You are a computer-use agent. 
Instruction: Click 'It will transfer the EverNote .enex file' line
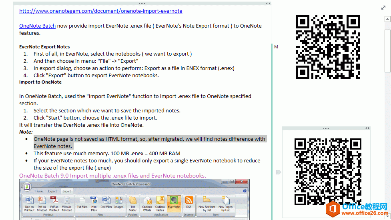point(81,125)
